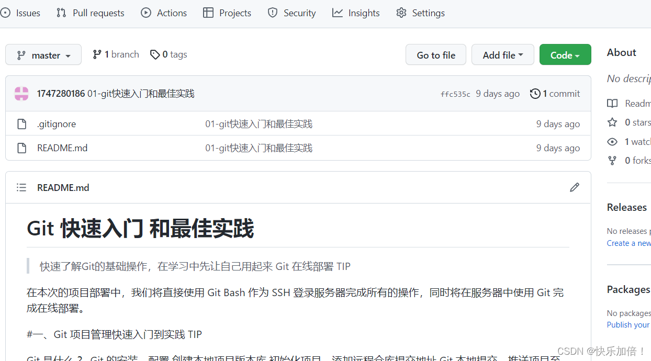The image size is (651, 361).
Task: Click the Git 快速入门 和最佳实践 heading
Action: [140, 229]
